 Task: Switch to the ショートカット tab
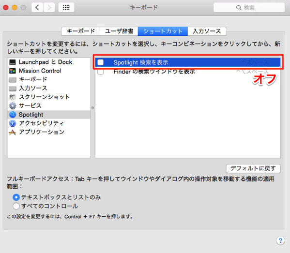(163, 31)
